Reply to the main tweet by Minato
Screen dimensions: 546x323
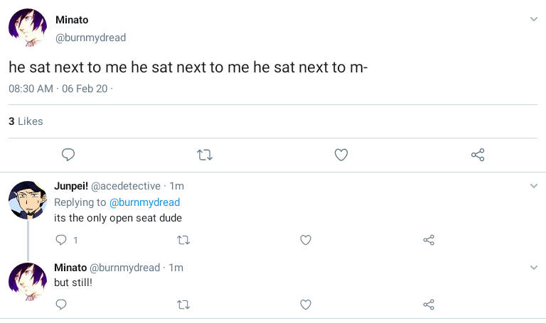click(x=68, y=155)
